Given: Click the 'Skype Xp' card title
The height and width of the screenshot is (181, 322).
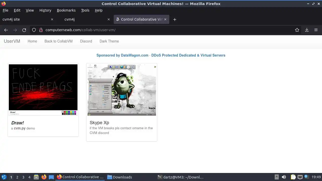Looking at the screenshot, I should click(99, 123).
